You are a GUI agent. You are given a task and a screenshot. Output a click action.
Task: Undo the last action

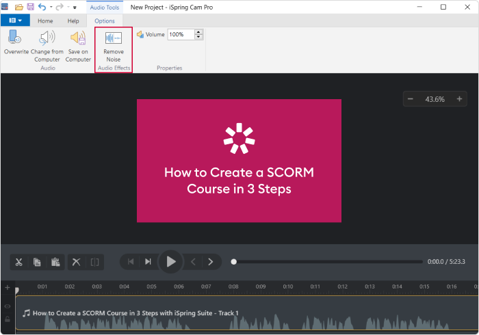[x=42, y=7]
